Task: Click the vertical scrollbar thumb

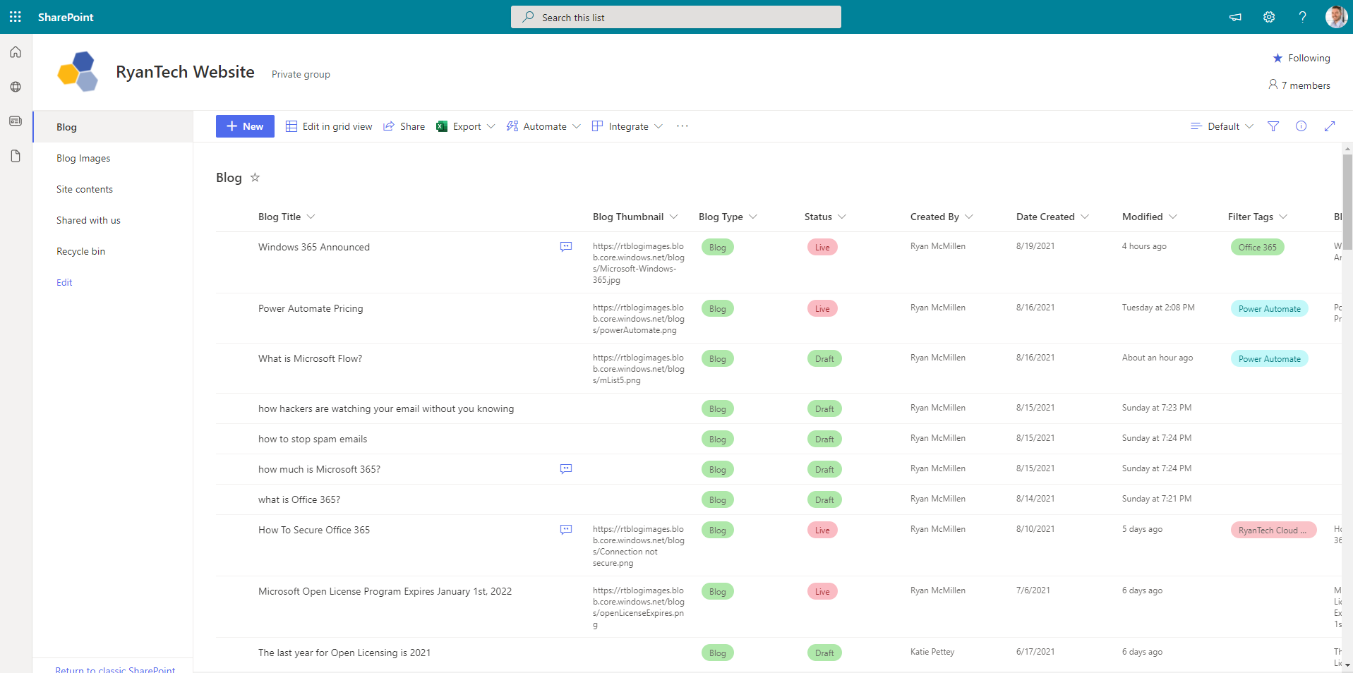Action: coord(1347,202)
